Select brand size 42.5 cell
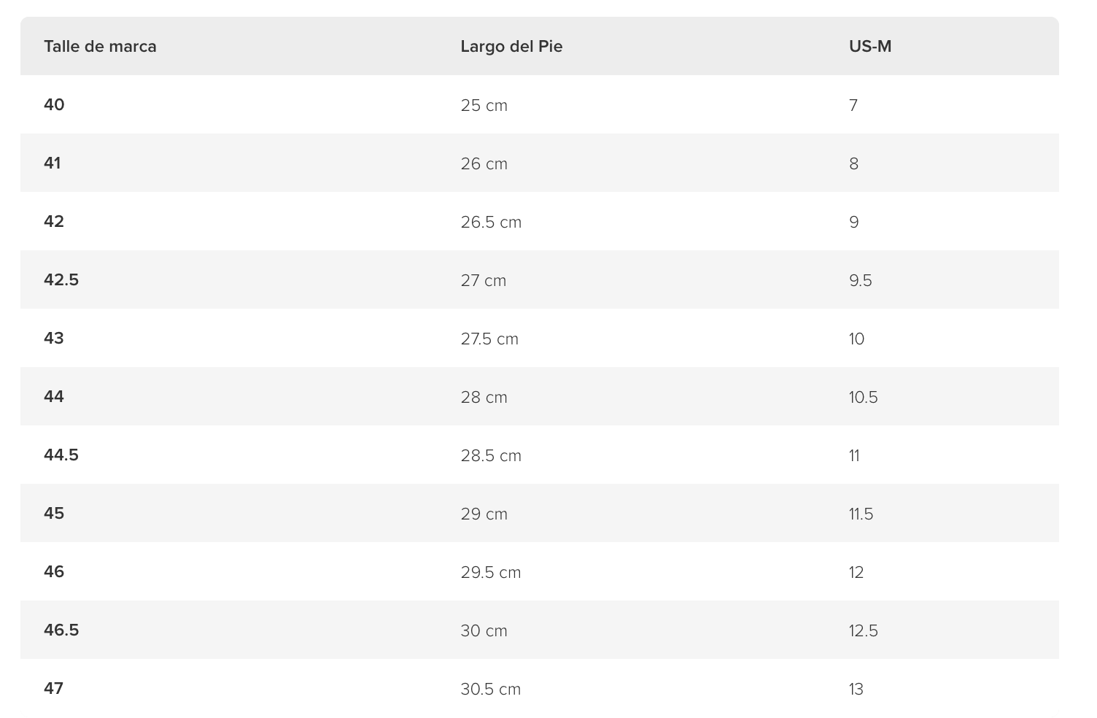Screen dimensions: 1097x718 click(x=61, y=280)
